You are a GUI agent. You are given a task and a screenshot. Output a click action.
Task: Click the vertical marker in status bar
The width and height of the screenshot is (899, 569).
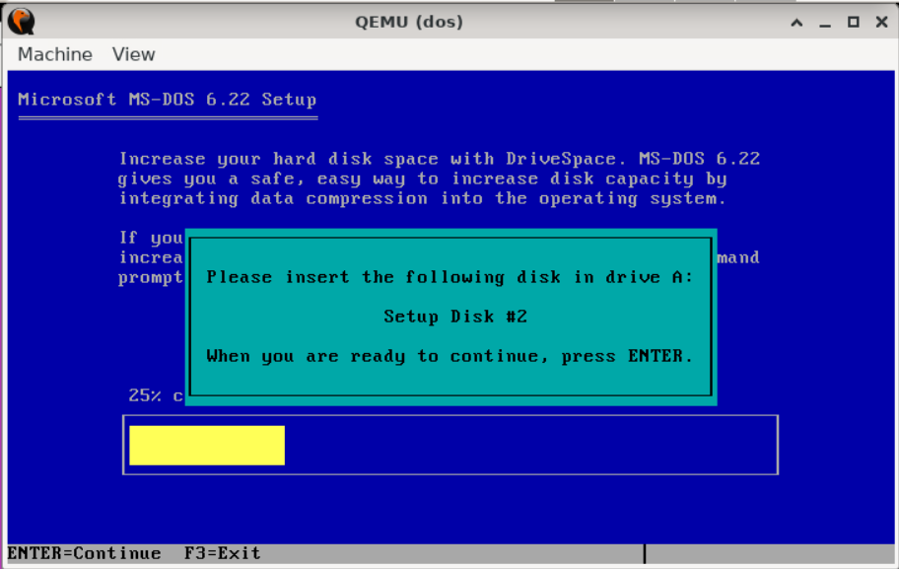[645, 553]
